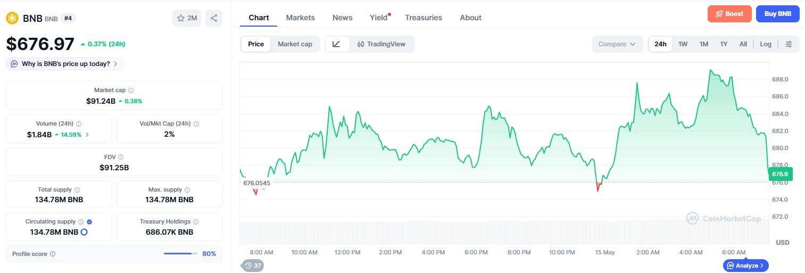
Task: Toggle Log scale on chart
Action: [766, 44]
